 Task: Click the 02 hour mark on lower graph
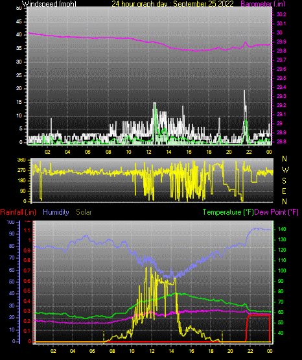pos(53,351)
